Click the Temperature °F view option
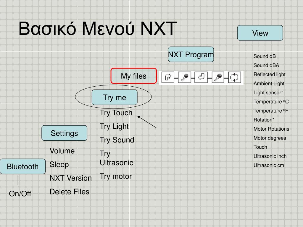This screenshot has width=303, height=227. click(271, 111)
